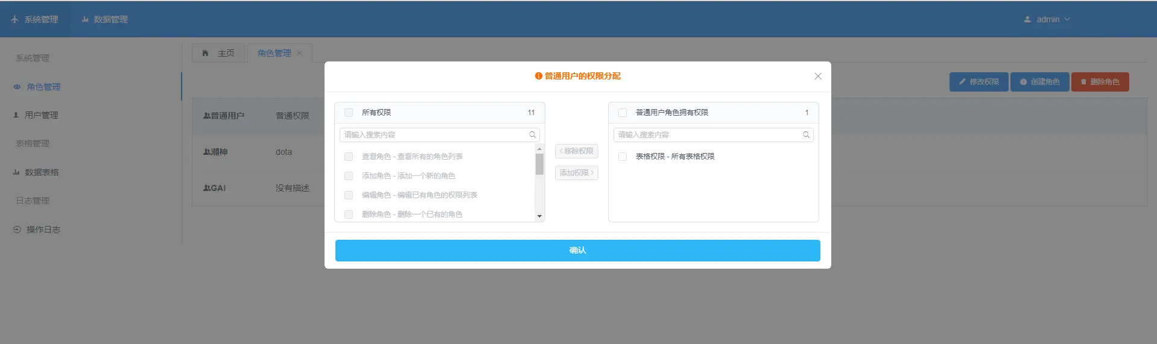This screenshot has height=344, width=1157.
Task: Click the 删除角色 button
Action: (1100, 82)
